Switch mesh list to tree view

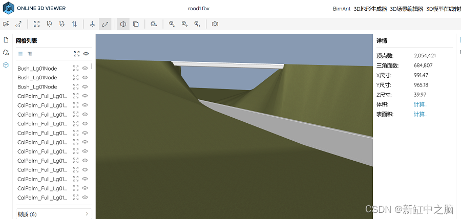coord(30,54)
